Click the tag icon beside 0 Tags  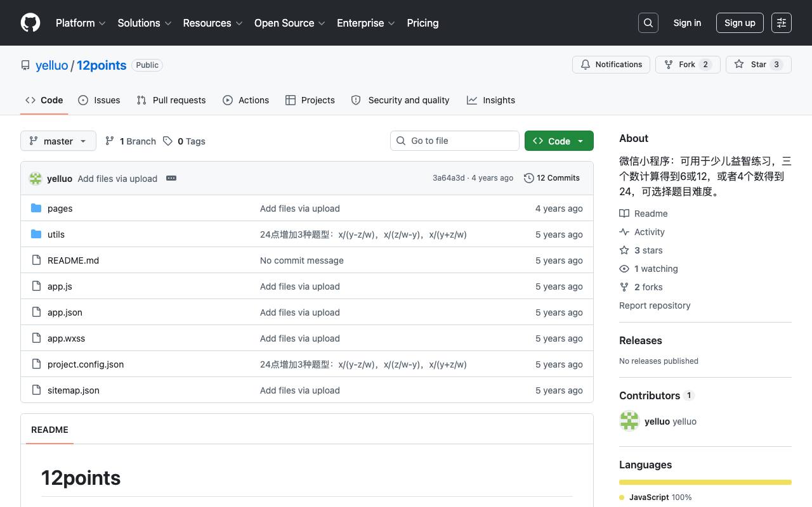tap(167, 141)
